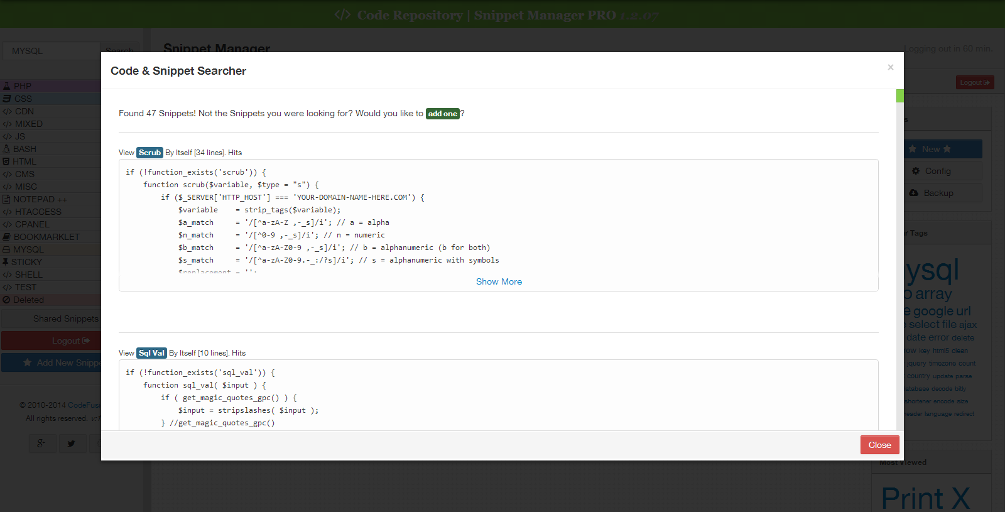This screenshot has width=1005, height=512.
Task: Click the ban icon beside Deleted
Action: 6,300
